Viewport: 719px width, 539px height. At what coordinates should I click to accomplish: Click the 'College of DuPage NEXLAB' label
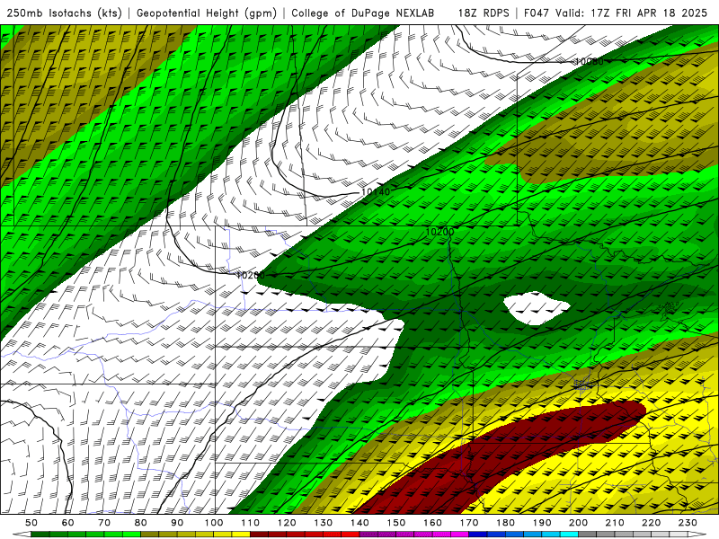(x=363, y=13)
